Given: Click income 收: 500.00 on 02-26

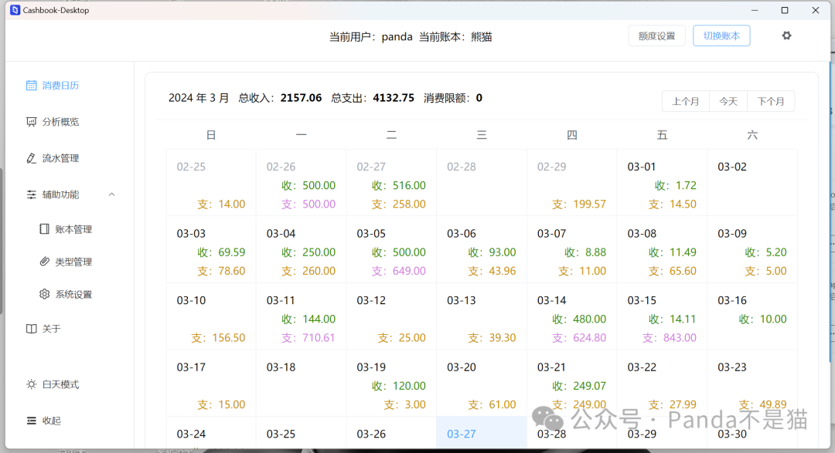Looking at the screenshot, I should tap(308, 185).
